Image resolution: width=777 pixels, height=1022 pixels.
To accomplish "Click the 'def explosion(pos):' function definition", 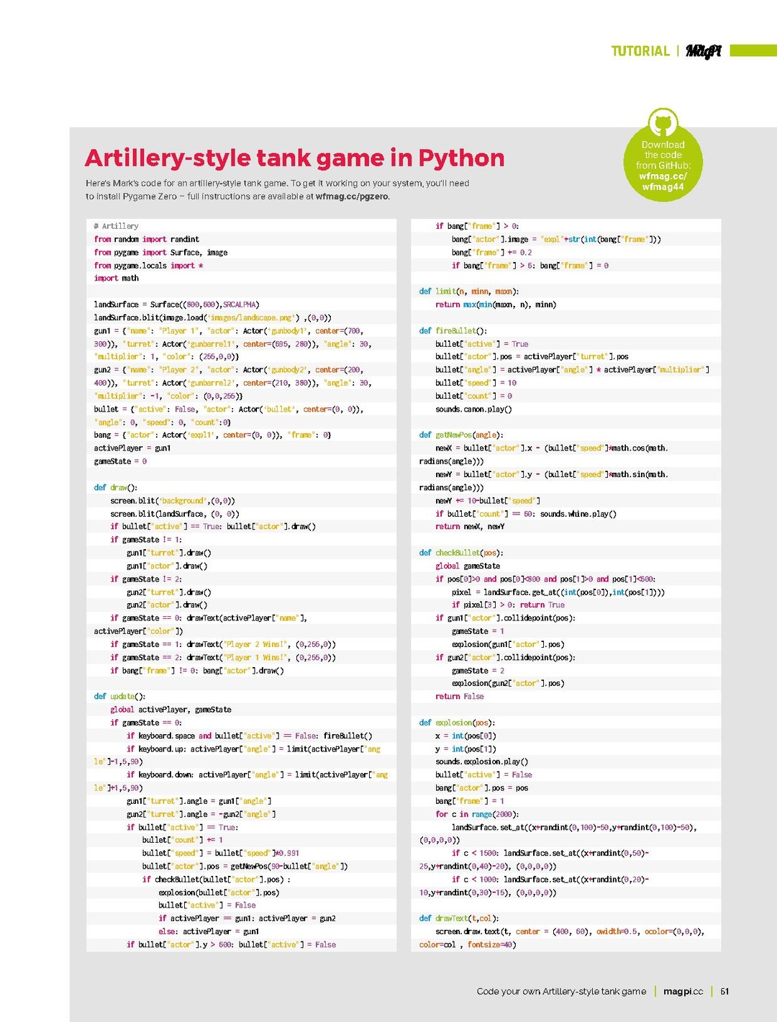I will click(457, 723).
